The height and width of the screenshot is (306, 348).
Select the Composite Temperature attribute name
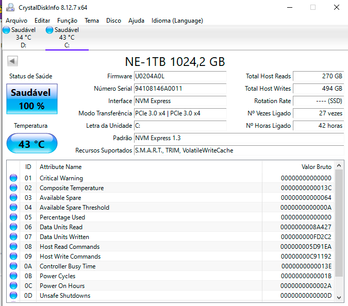(72, 188)
